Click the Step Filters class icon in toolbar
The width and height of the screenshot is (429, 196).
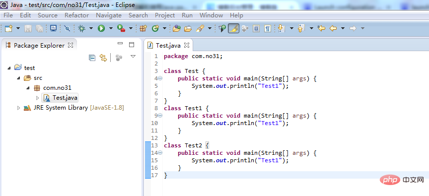(x=222, y=28)
